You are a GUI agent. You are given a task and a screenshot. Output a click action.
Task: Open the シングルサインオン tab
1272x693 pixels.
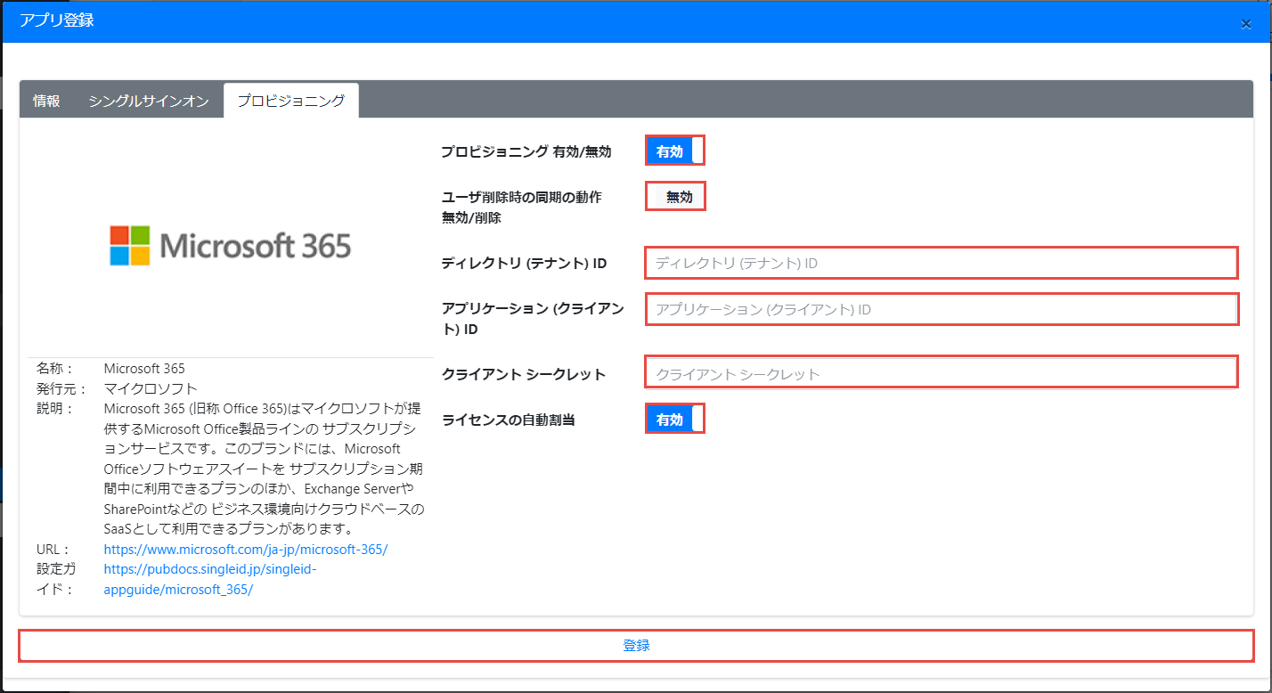tap(149, 101)
